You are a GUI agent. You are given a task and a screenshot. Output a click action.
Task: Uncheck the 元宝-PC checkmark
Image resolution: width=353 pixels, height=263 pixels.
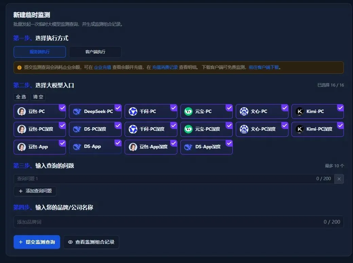coord(229,108)
